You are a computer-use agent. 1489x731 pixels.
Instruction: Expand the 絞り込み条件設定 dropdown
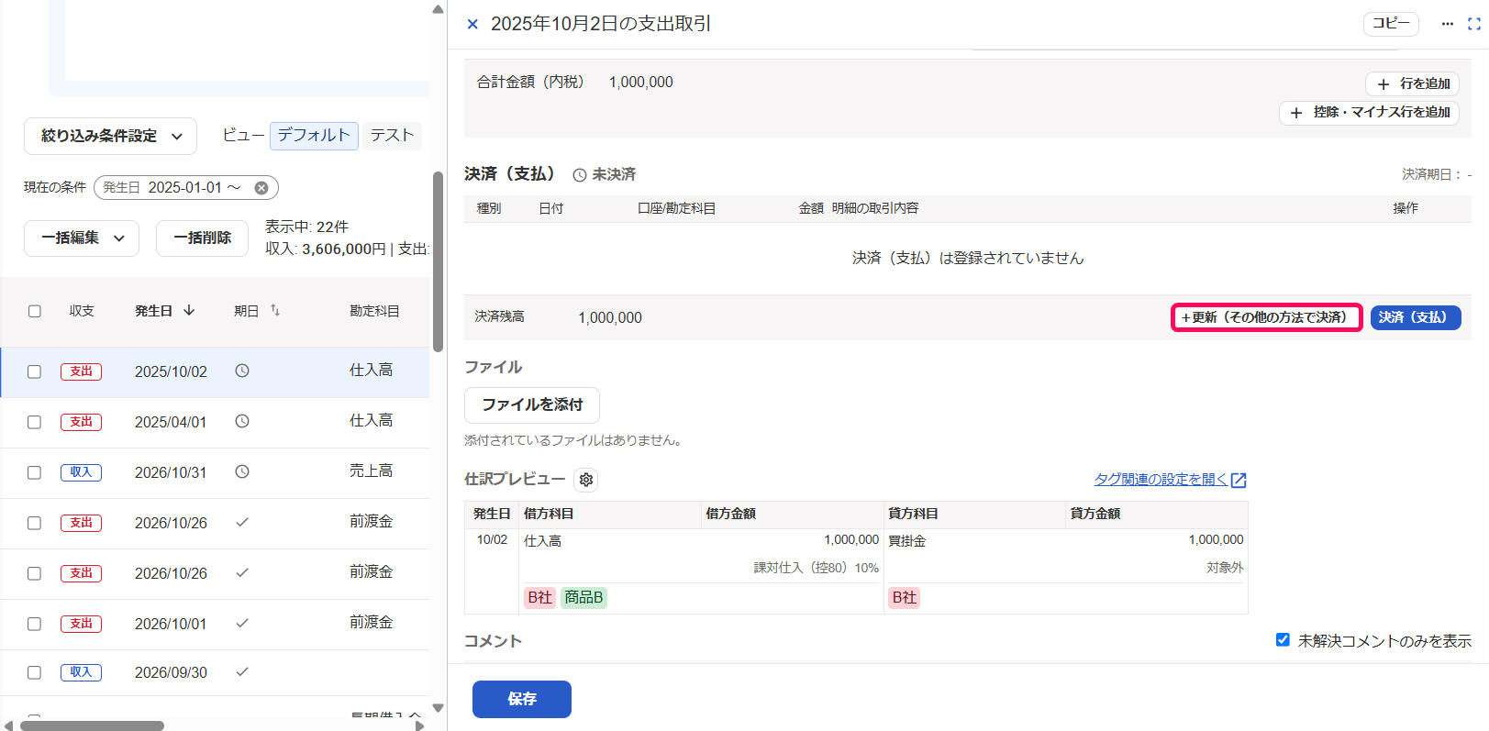(110, 136)
